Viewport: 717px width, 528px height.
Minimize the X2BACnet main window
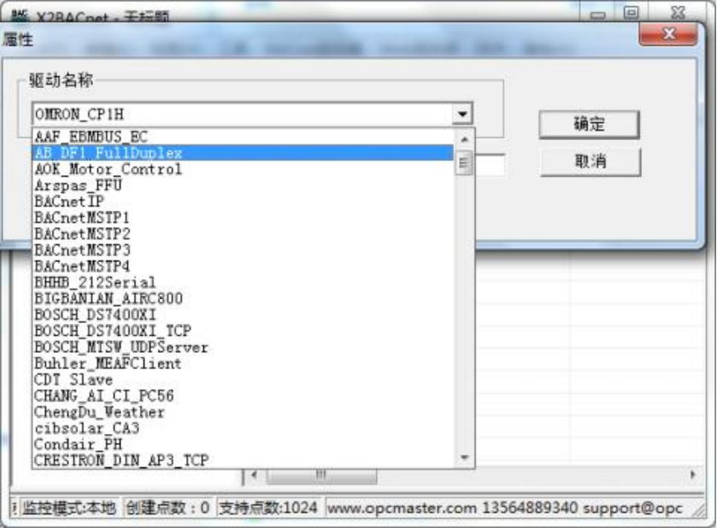point(597,14)
